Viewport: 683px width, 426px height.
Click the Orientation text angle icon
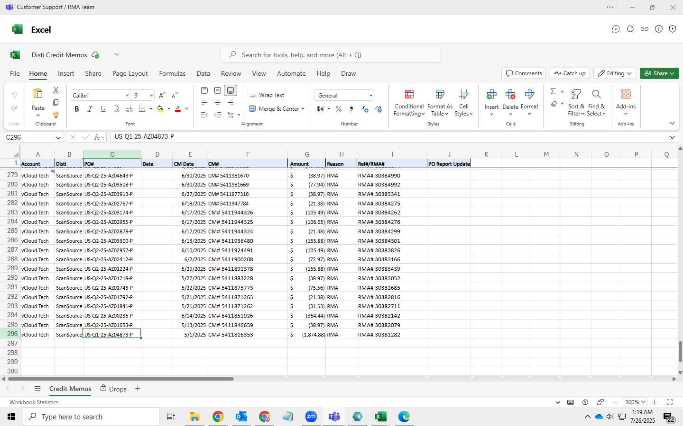click(x=231, y=115)
